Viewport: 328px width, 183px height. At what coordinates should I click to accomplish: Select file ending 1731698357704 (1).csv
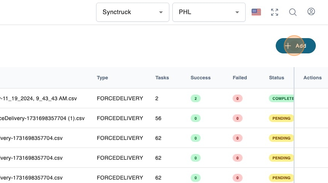(x=42, y=118)
